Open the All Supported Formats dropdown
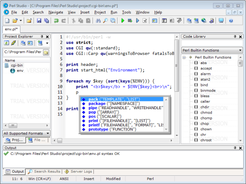This screenshot has width=246, height=184. (26, 134)
